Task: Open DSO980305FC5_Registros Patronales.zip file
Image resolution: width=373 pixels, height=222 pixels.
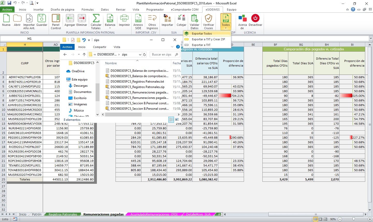Action: click(x=138, y=87)
